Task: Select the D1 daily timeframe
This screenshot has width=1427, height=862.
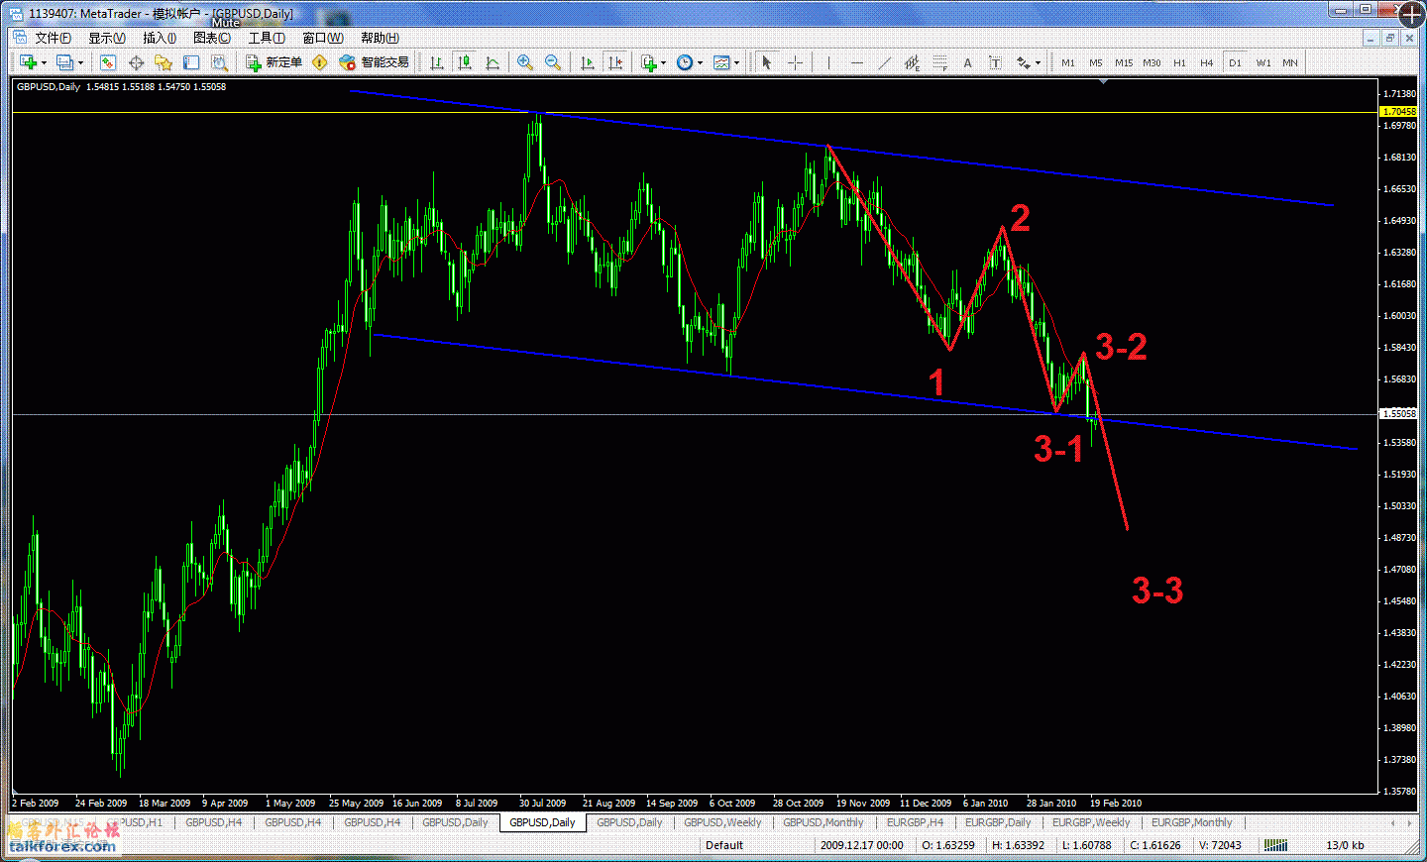Action: click(1235, 62)
